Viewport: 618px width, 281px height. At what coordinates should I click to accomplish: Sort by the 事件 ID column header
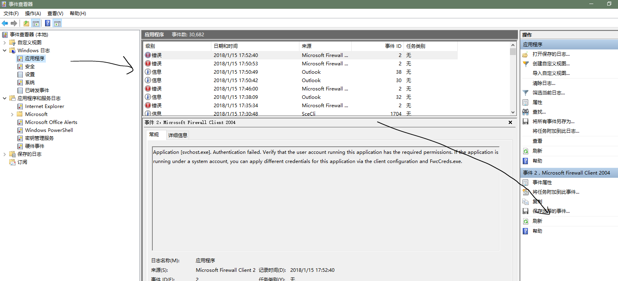[378, 46]
